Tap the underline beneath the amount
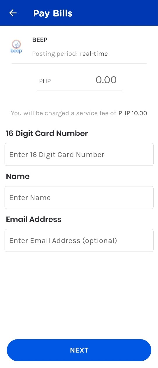The width and height of the screenshot is (158, 368). click(79, 91)
